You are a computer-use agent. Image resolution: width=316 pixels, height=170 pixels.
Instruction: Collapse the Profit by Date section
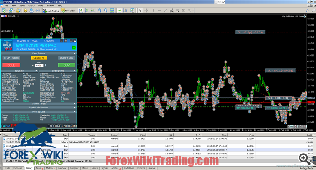75,111
